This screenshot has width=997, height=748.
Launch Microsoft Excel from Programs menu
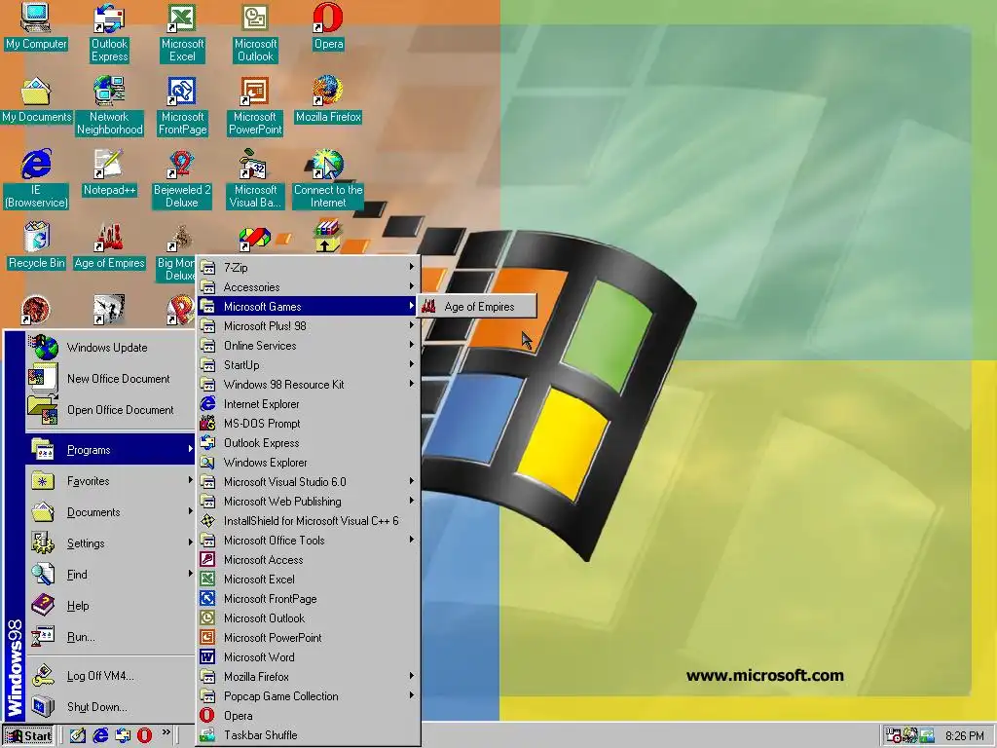click(x=309, y=580)
